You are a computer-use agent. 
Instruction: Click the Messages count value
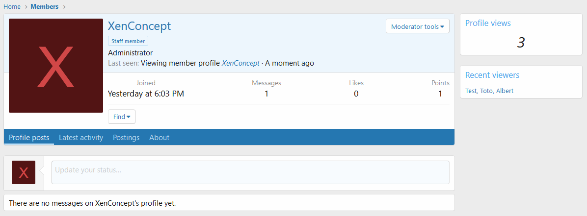coord(267,94)
